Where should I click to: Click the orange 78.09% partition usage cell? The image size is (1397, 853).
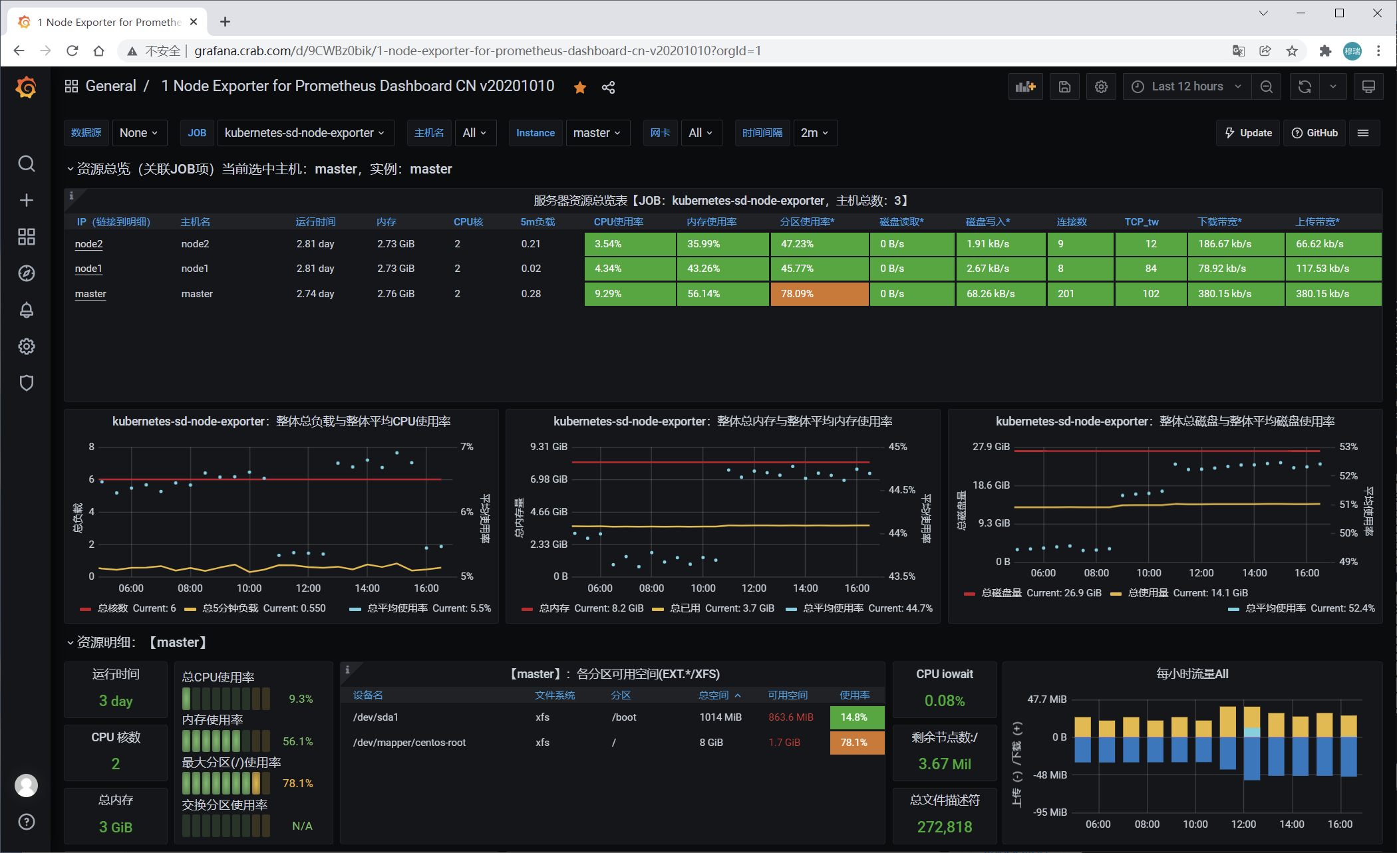coord(819,294)
